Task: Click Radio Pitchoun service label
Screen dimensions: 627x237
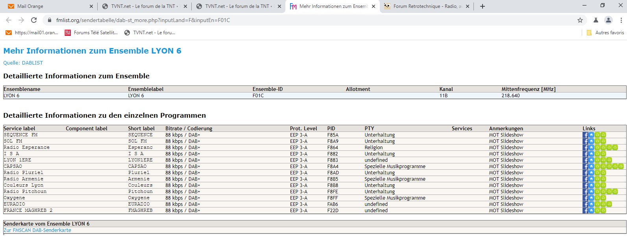Action: [25, 192]
